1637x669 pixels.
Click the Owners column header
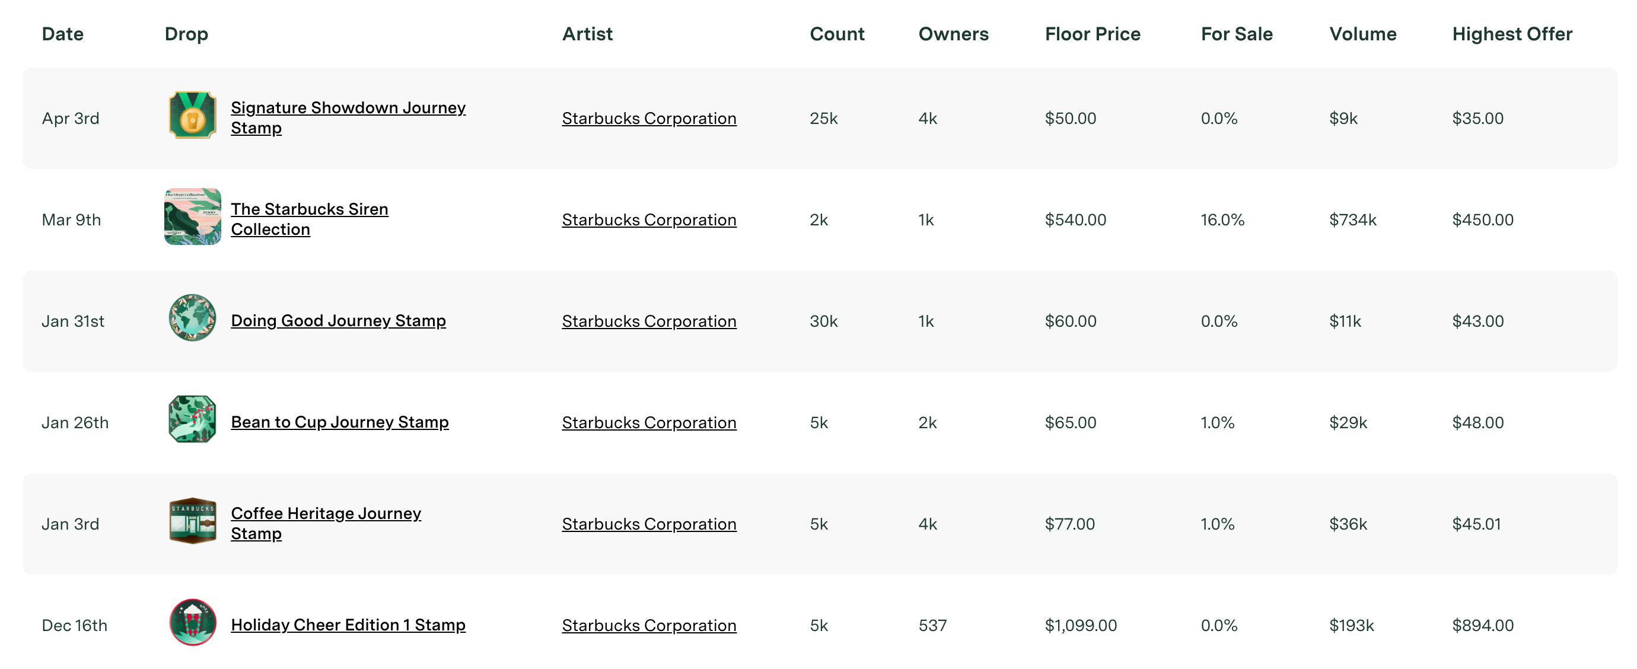[x=953, y=34]
